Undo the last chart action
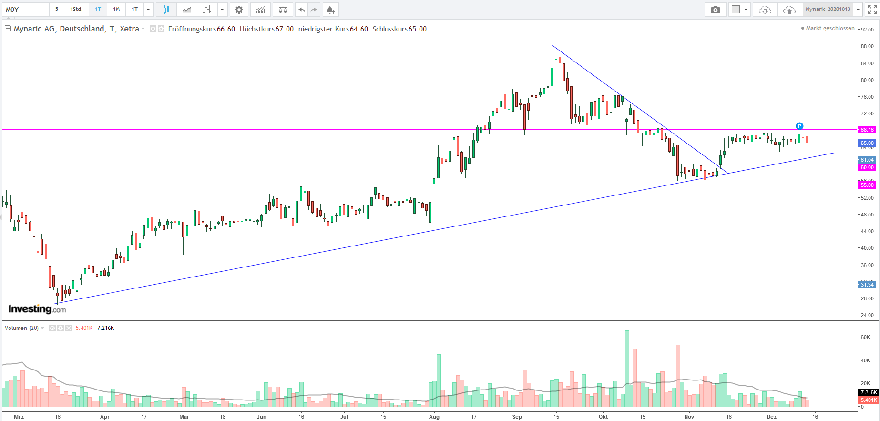 tap(301, 10)
